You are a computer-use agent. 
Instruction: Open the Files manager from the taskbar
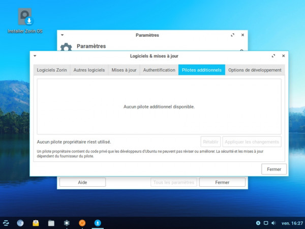(x=51, y=223)
